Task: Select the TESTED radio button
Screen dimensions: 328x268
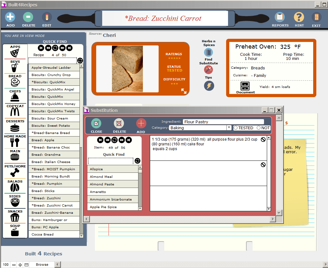Action: pyautogui.click(x=236, y=128)
